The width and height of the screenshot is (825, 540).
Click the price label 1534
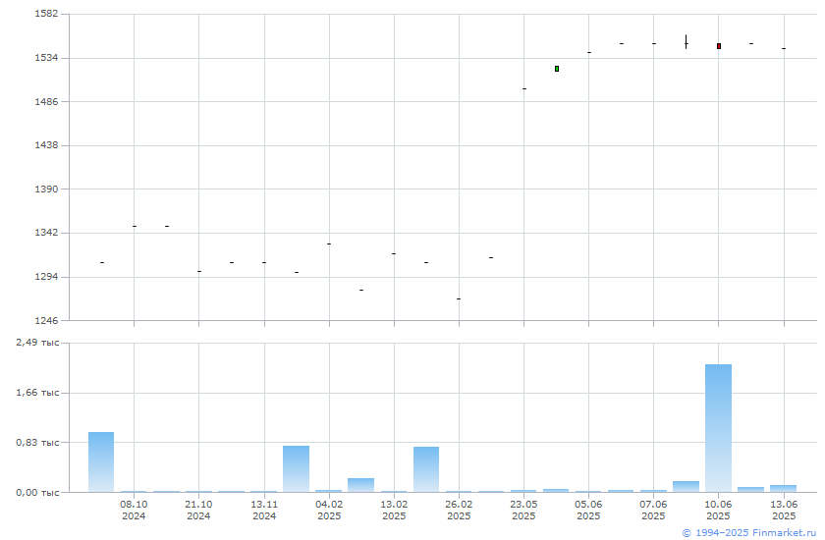point(46,58)
